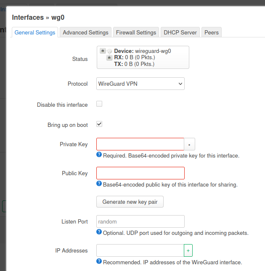The height and width of the screenshot is (271, 265).
Task: Open the General Settings tab
Action: (x=35, y=32)
